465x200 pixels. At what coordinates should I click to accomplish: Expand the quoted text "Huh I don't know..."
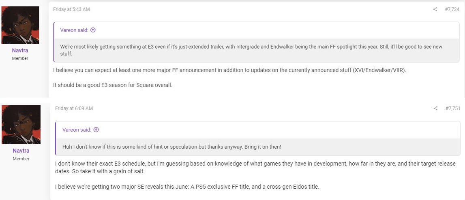click(172, 147)
